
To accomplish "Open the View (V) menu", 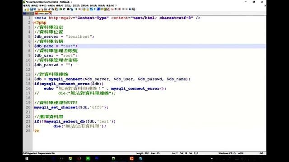I will point(51,6).
